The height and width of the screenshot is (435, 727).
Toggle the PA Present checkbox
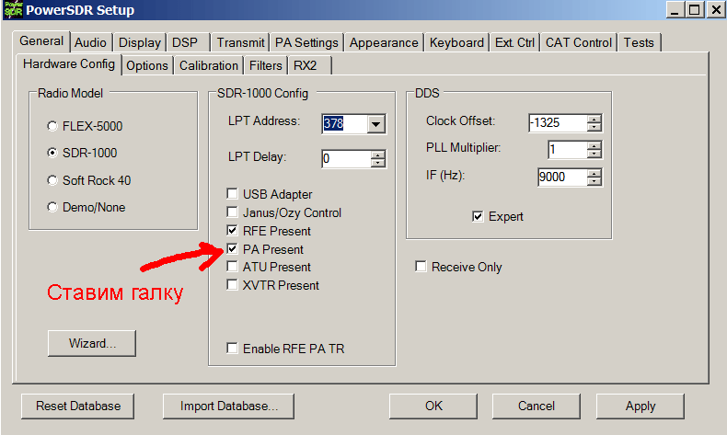click(x=234, y=249)
